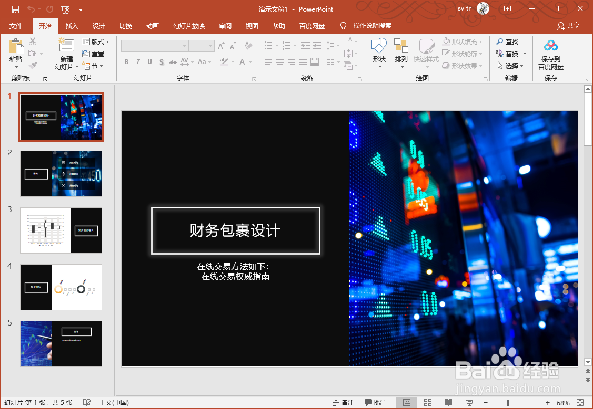Image resolution: width=593 pixels, height=409 pixels.
Task: Switch to Reading View icon
Action: tap(448, 403)
